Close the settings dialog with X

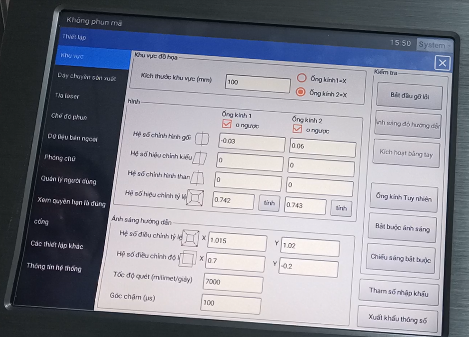point(442,63)
